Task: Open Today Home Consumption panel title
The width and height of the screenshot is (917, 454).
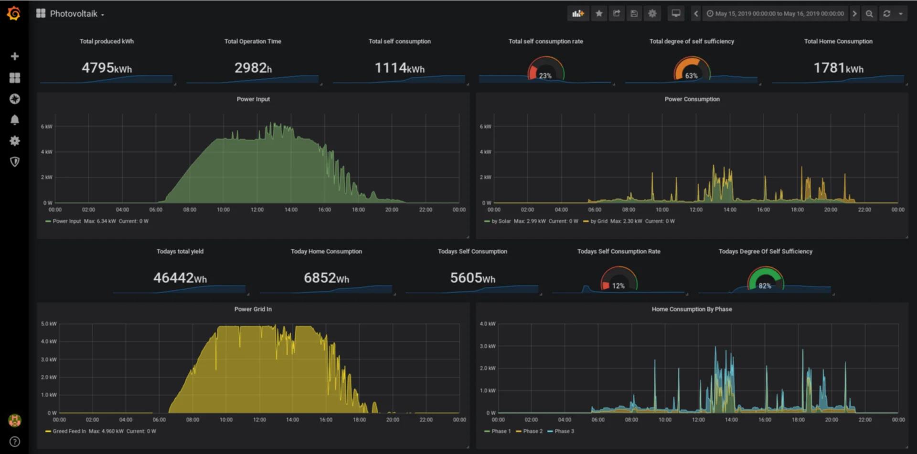Action: [326, 252]
